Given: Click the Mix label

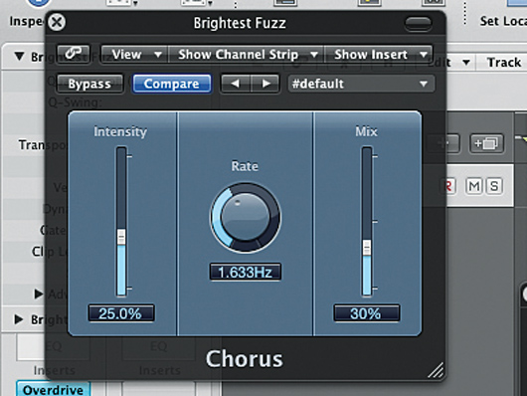Looking at the screenshot, I should pos(366,131).
